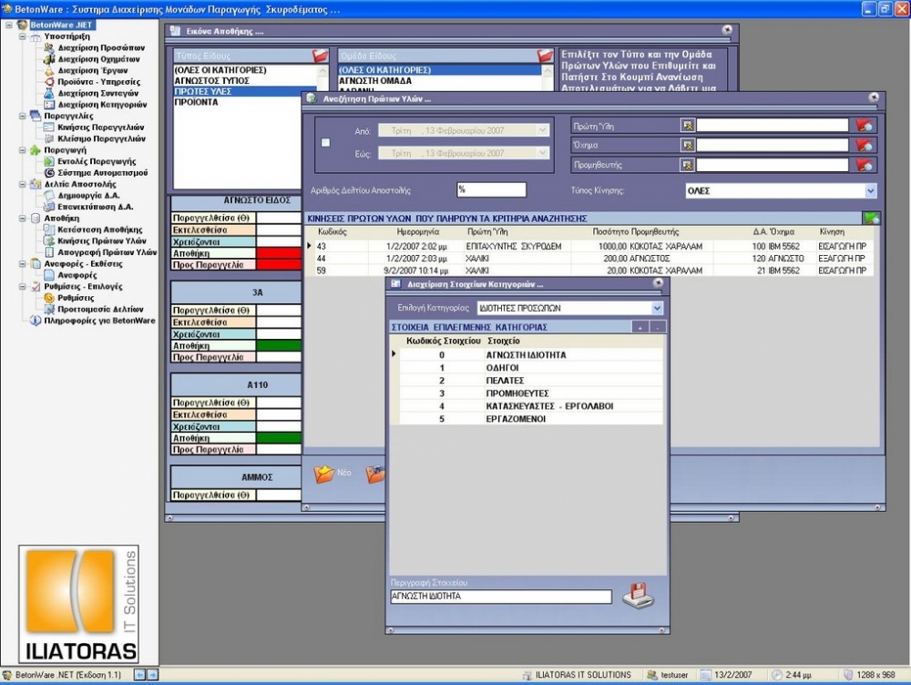Click the back arrow icon in status bar
Image resolution: width=911 pixels, height=685 pixels.
[139, 675]
